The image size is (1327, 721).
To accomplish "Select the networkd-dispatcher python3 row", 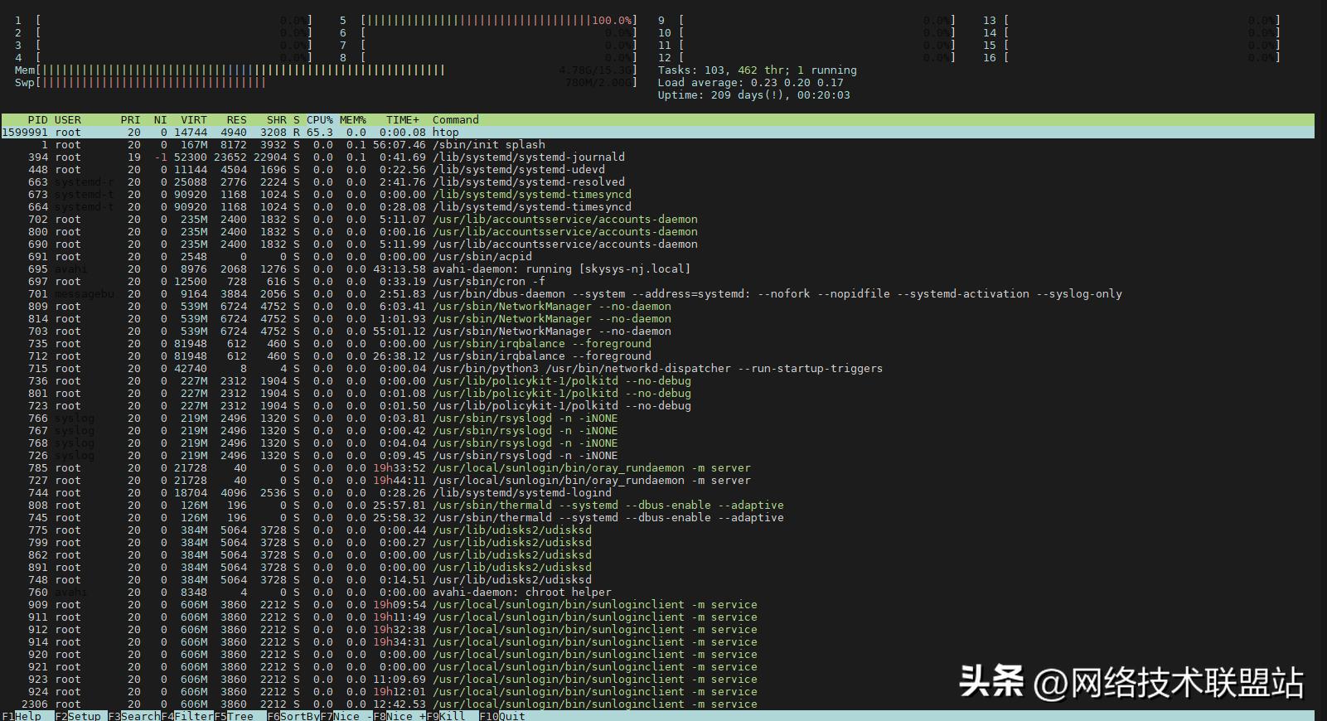I will (x=658, y=369).
